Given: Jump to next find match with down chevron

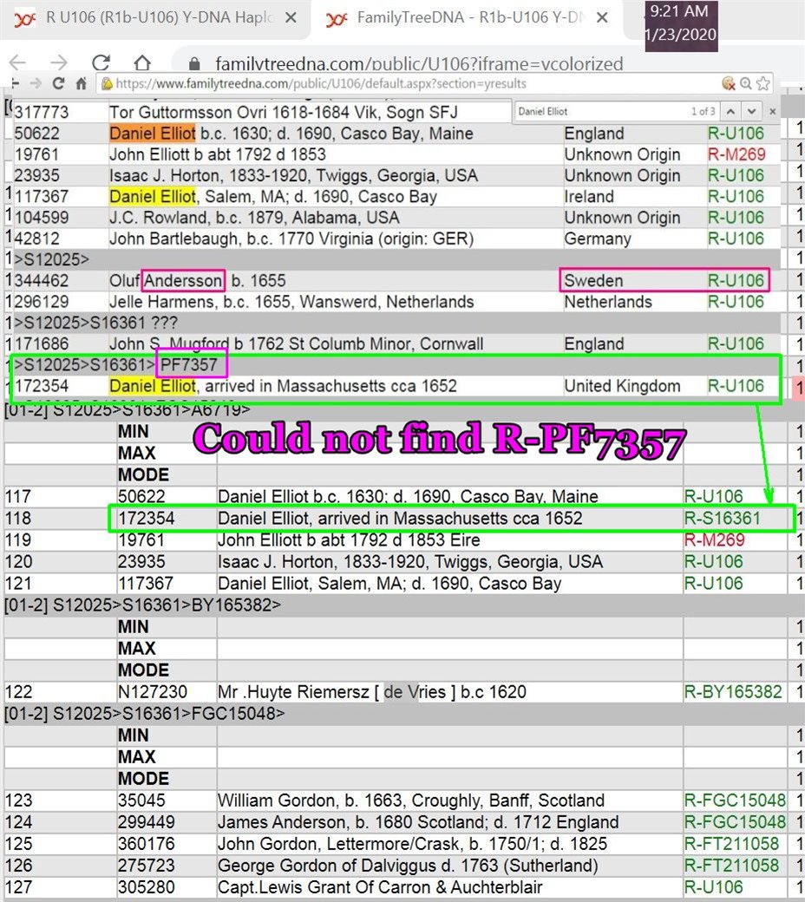Looking at the screenshot, I should 750,112.
